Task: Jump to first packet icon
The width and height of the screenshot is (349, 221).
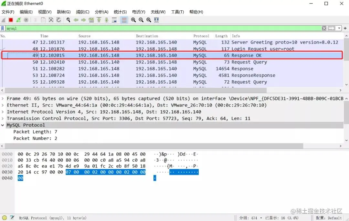Action: coord(99,20)
